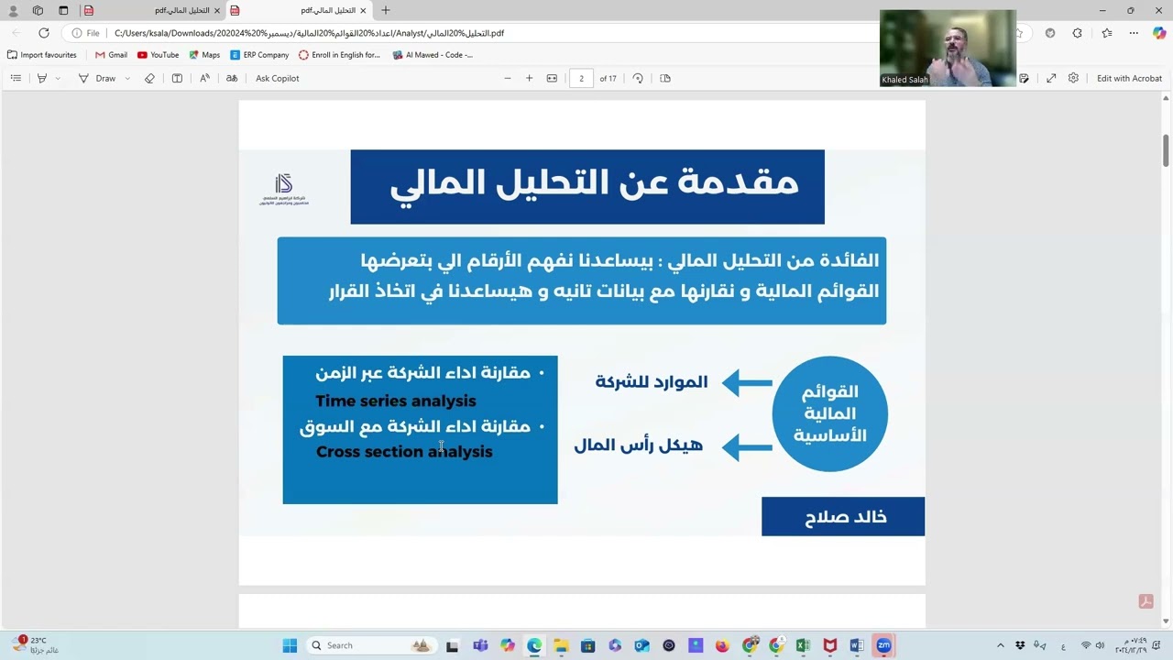The height and width of the screenshot is (660, 1173).
Task: Open PDF settings gear
Action: [1073, 78]
